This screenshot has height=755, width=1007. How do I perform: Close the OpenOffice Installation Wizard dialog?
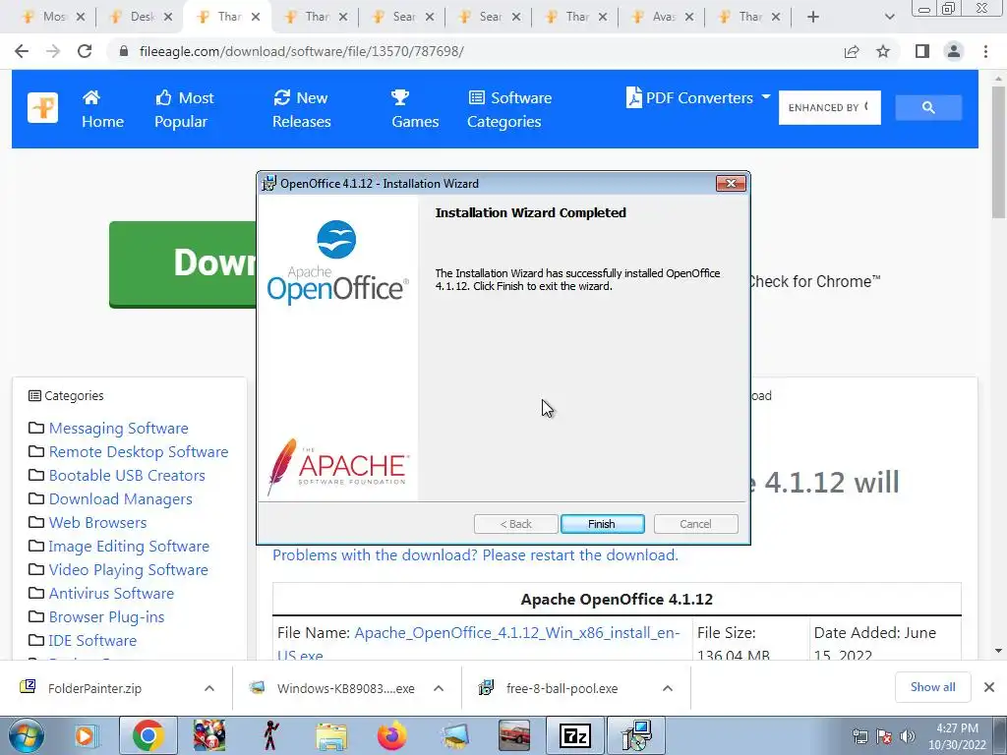pyautogui.click(x=731, y=183)
